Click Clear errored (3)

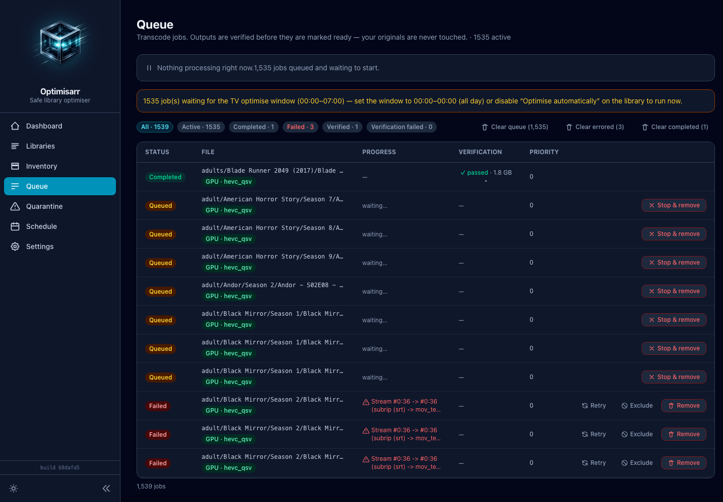point(595,127)
